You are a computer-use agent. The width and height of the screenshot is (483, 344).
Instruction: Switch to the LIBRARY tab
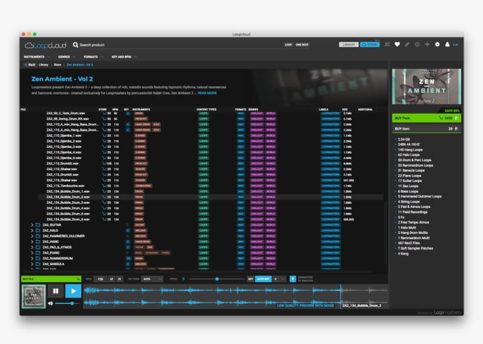pyautogui.click(x=349, y=45)
